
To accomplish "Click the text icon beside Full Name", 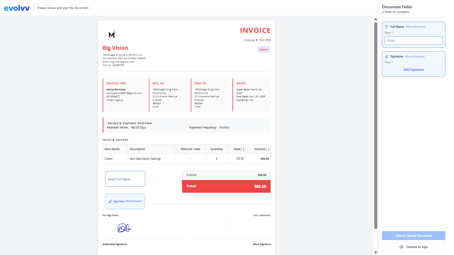I will coord(387,27).
